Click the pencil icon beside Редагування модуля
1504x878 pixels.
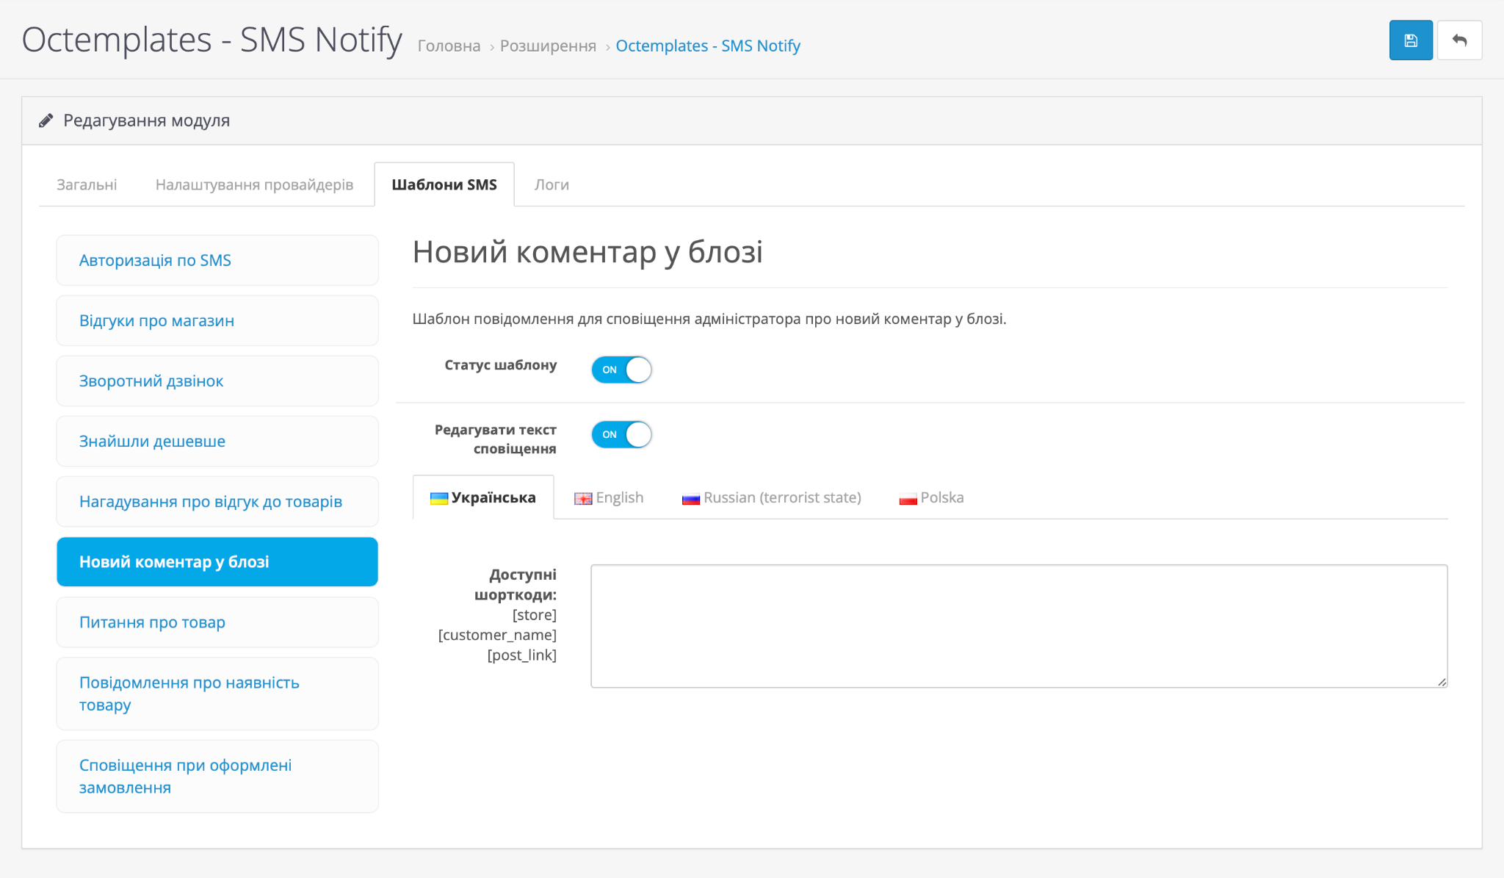point(46,120)
